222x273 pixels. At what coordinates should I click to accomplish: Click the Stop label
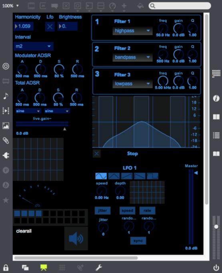pos(132,153)
